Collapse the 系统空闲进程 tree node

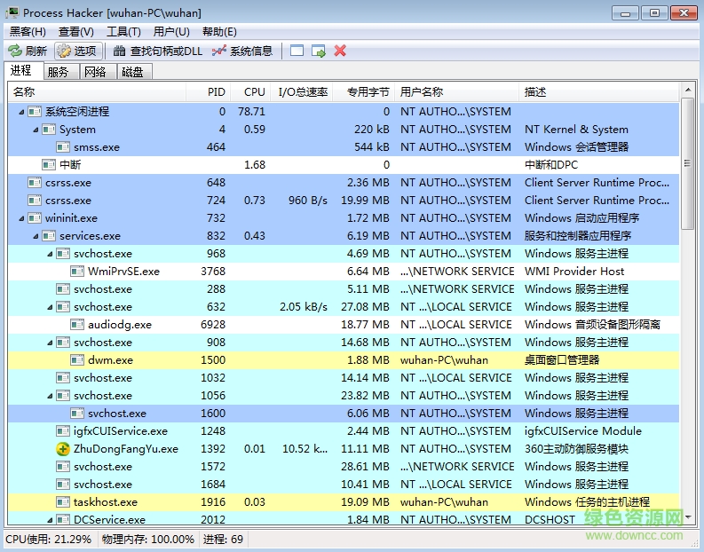click(21, 112)
